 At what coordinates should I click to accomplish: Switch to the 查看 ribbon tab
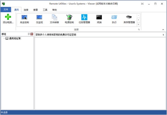(x=35, y=10)
